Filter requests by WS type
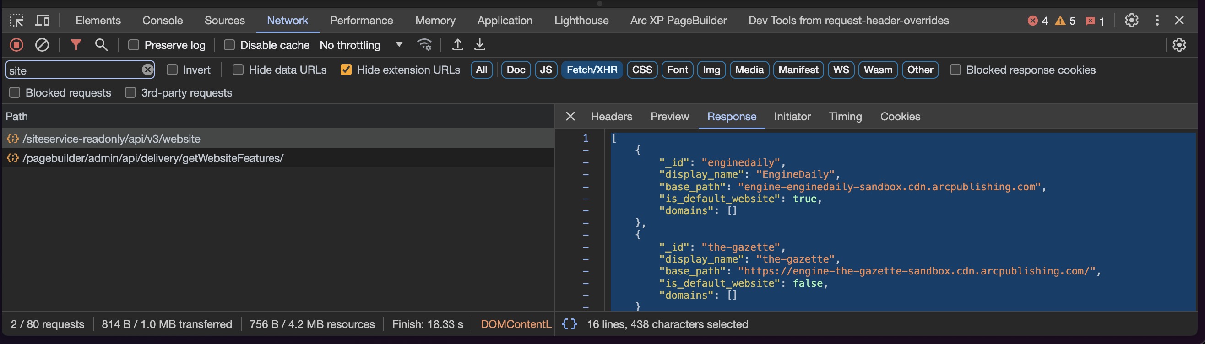Viewport: 1205px width, 344px height. pos(841,70)
